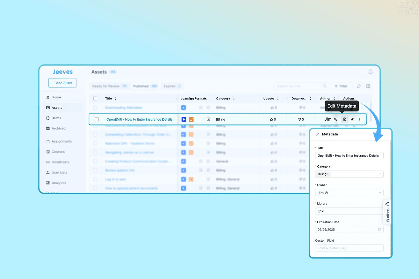
Task: Upvote the OpenEMR asset with the thumbs-up icon
Action: pyautogui.click(x=271, y=119)
